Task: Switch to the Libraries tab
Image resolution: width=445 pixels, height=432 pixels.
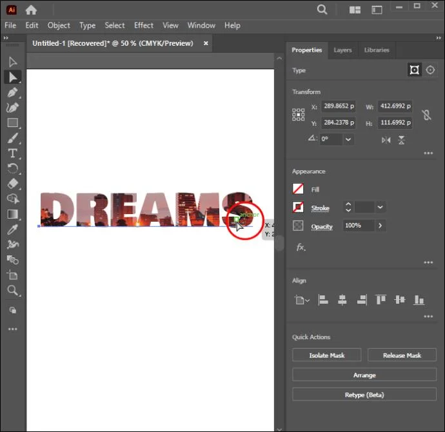Action: 377,50
